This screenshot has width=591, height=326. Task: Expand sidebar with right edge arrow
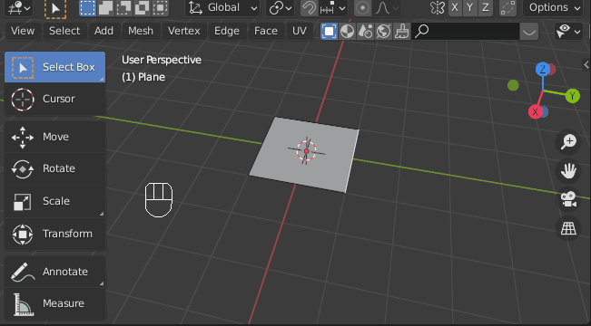pos(586,64)
